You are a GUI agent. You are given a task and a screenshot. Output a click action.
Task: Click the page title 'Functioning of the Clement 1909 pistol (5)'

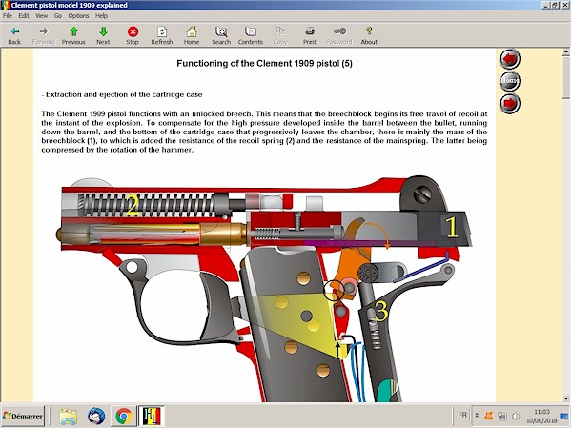coord(264,64)
